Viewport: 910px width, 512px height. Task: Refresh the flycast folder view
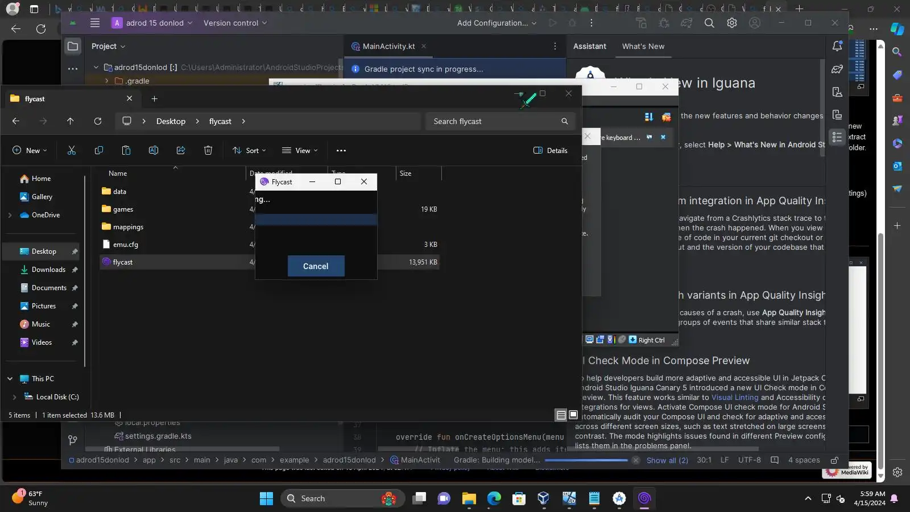point(98,121)
